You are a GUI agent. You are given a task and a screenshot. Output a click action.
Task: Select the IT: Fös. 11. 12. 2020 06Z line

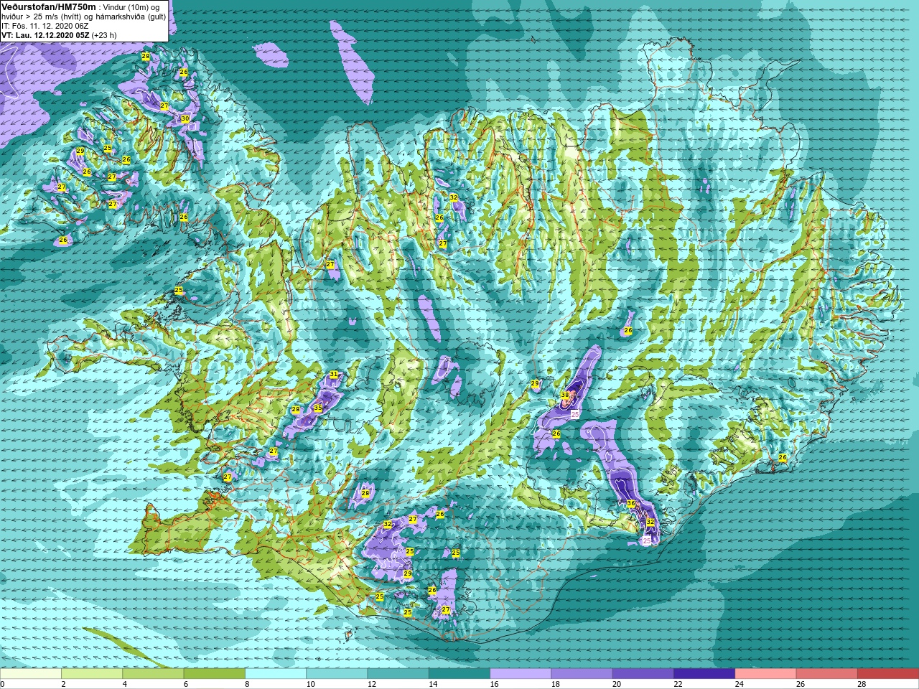click(x=45, y=25)
